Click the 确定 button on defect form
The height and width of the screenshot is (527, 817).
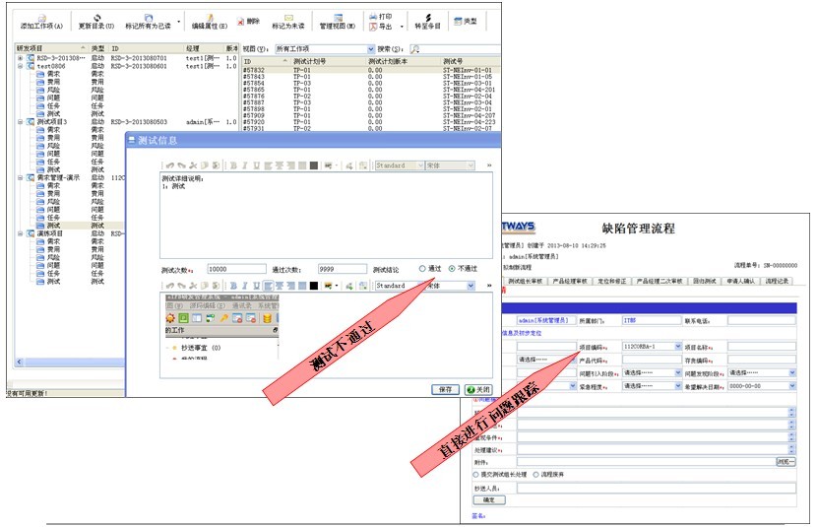(x=489, y=499)
